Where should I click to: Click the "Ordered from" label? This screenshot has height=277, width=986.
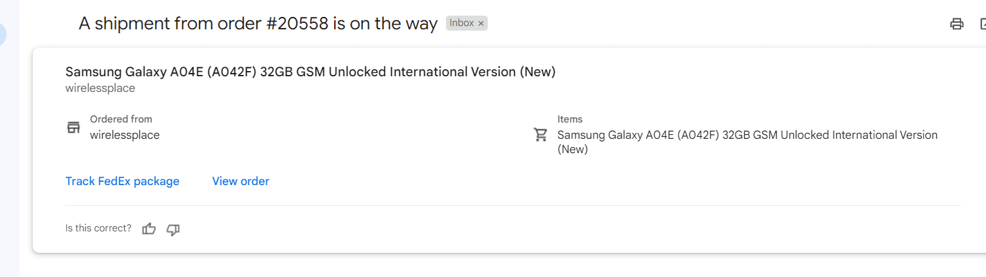pyautogui.click(x=121, y=119)
